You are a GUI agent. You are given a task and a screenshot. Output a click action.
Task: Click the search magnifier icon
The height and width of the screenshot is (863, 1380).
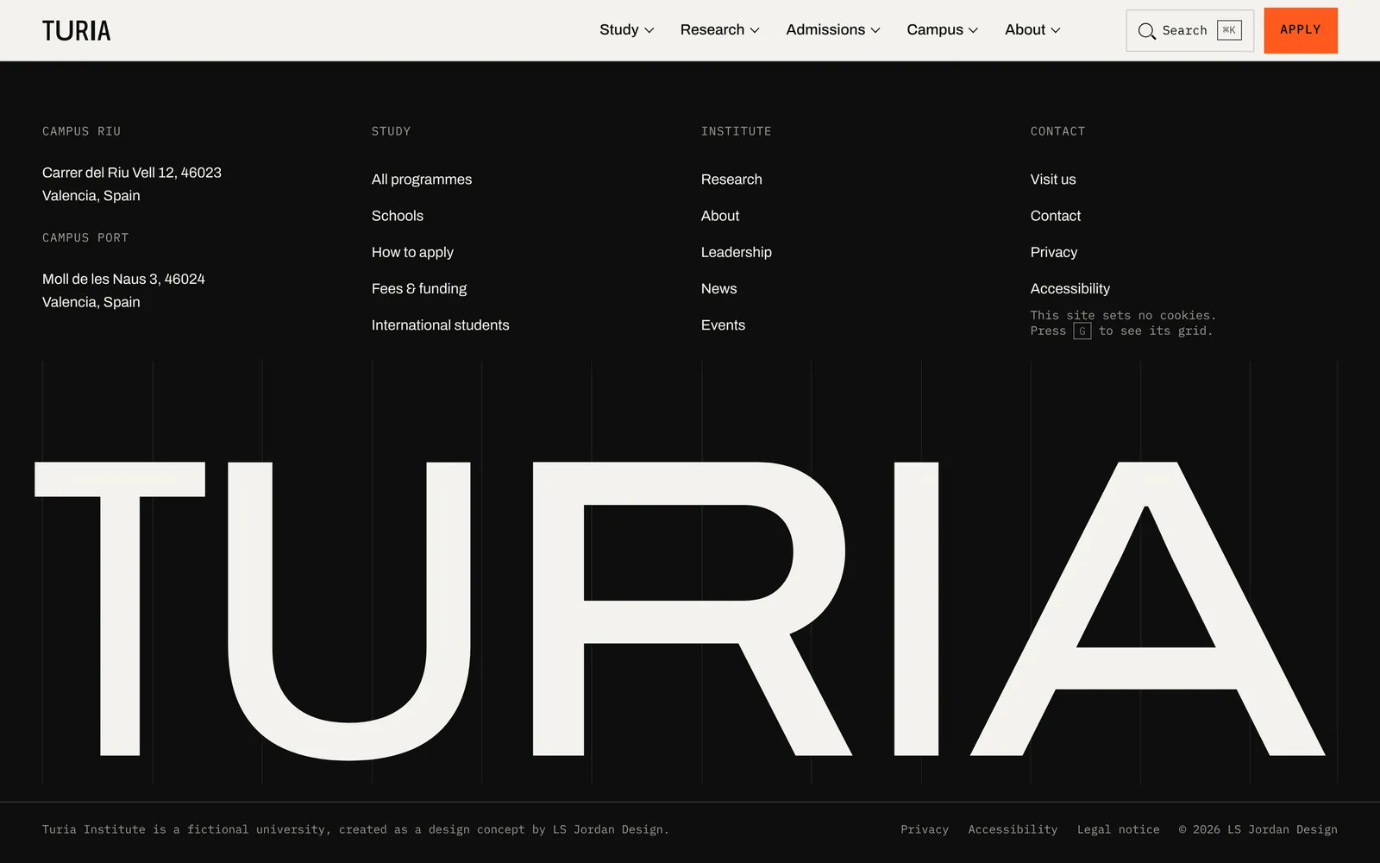click(1146, 31)
